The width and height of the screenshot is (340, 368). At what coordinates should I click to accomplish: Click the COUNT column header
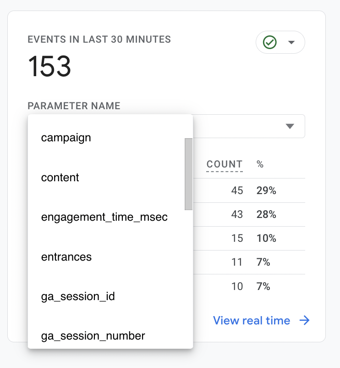(225, 164)
